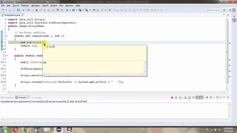Open the New file dropdown arrow
This screenshot has height=133, width=237.
pyautogui.click(x=6, y=10)
